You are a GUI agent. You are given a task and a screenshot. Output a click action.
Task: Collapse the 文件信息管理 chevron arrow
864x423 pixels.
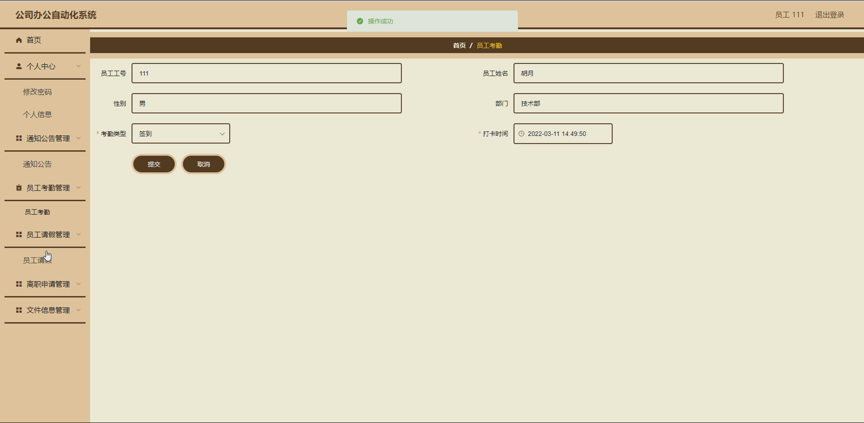coord(79,310)
